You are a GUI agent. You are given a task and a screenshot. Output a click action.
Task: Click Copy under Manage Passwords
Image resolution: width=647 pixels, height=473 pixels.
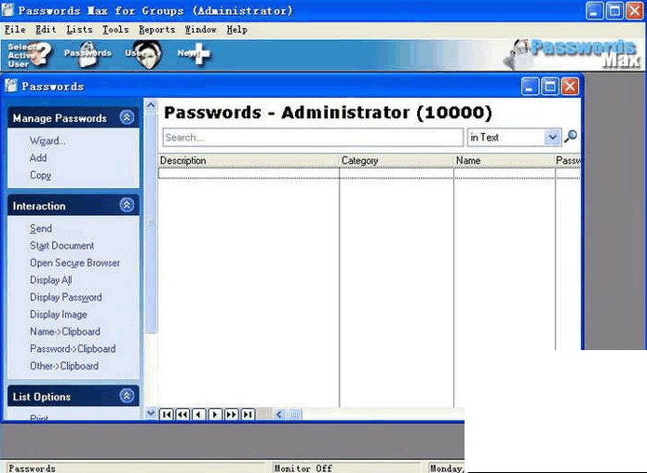(x=40, y=175)
